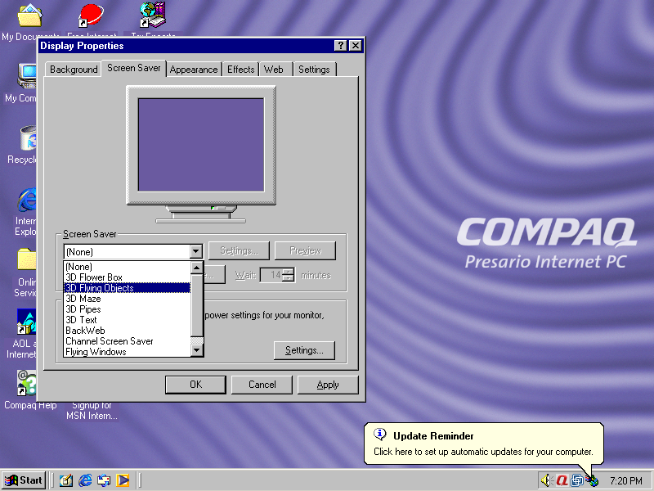Switch to the Web tab
Viewport: 654px width, 491px height.
(x=274, y=70)
